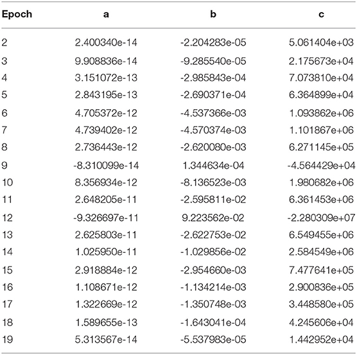Click Epoch number 5 in first column
Image resolution: width=357 pixels, height=355 pixels.
coord(4,94)
